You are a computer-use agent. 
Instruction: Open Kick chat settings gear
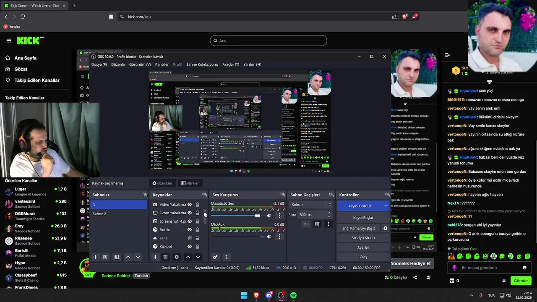[504, 281]
